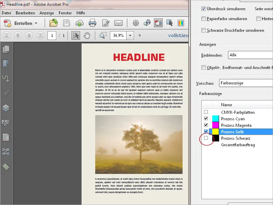This screenshot has height=205, width=273.
Task: Select the Gesamtfarbauftrag row
Action: (x=238, y=145)
